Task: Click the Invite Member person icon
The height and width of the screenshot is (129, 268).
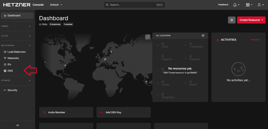Action: pyautogui.click(x=44, y=112)
